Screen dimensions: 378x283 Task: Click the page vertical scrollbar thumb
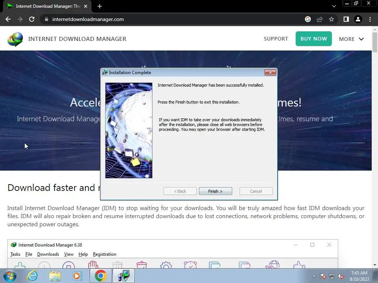pos(375,42)
